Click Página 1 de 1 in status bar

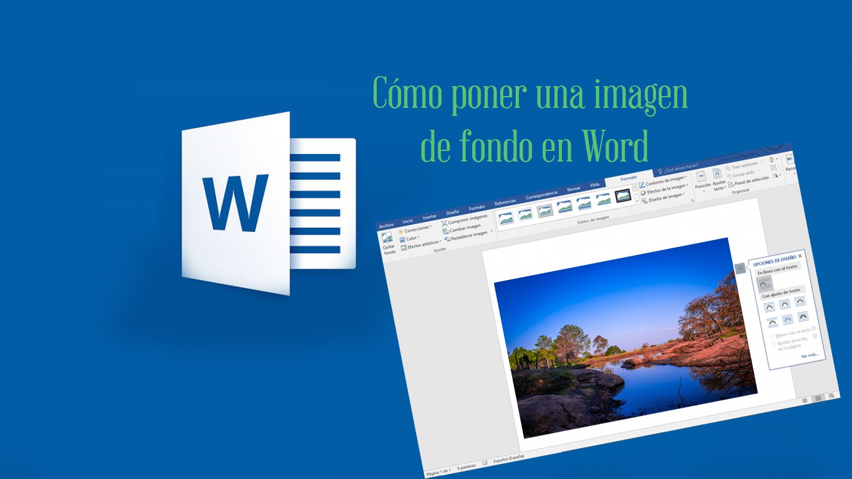point(438,472)
